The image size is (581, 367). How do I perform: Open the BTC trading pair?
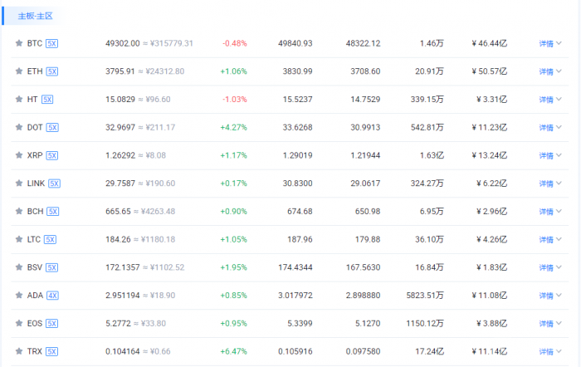[35, 43]
